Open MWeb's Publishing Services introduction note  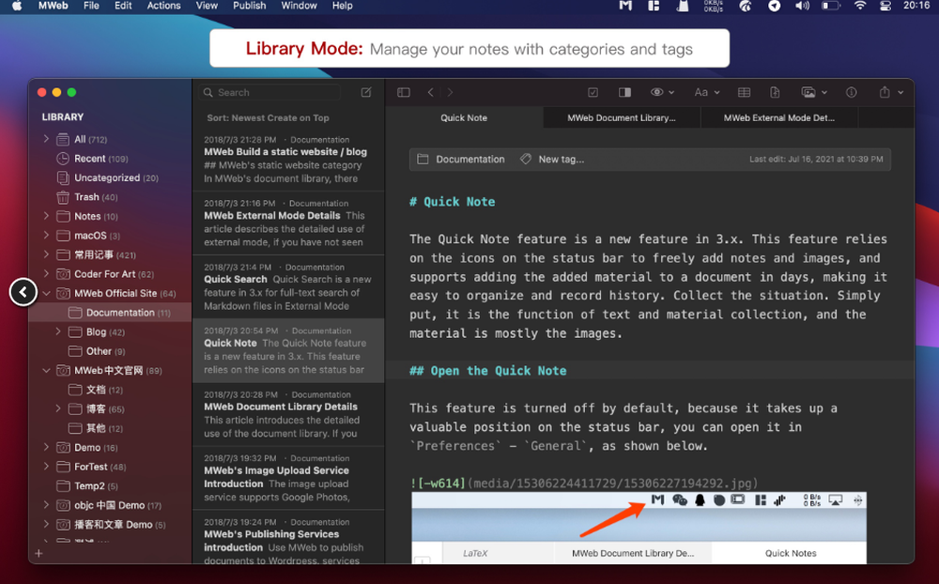pos(288,539)
